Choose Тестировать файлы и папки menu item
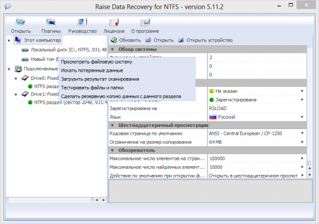 tap(127, 88)
